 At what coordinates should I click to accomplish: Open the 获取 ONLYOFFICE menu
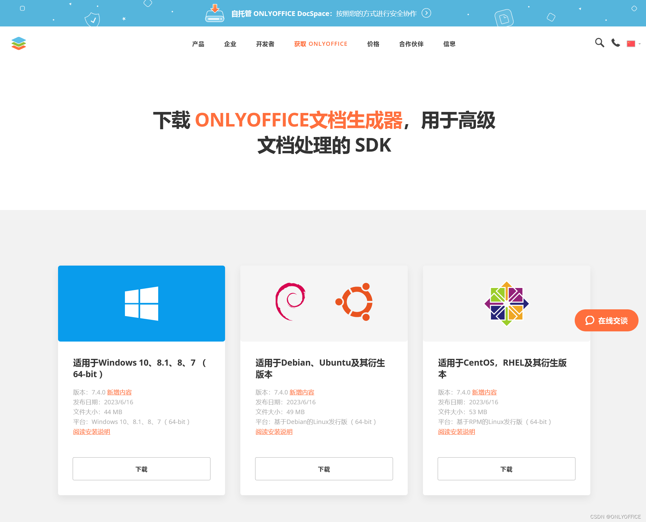pyautogui.click(x=321, y=44)
